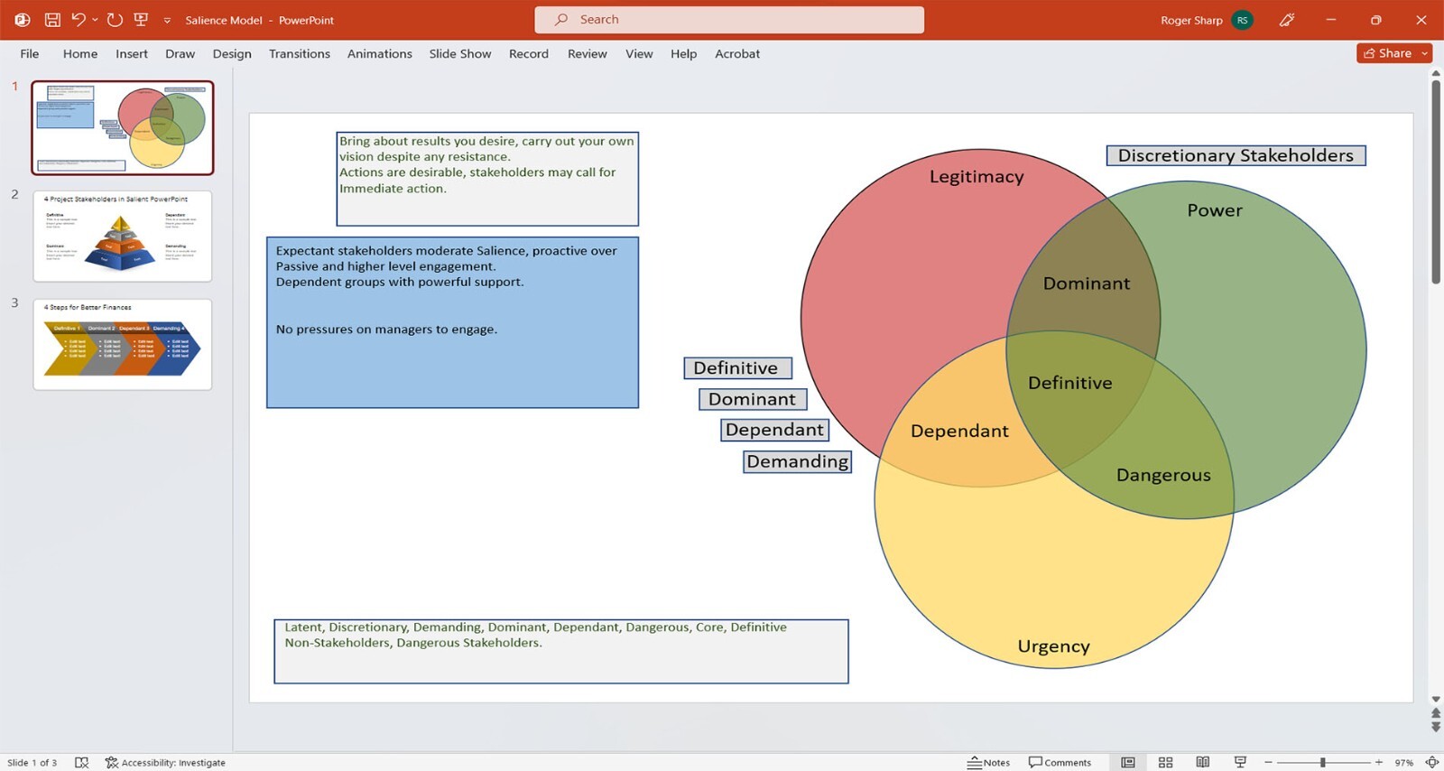Screen dimensions: 1444x771
Task: Toggle the Notes pane
Action: coord(988,762)
